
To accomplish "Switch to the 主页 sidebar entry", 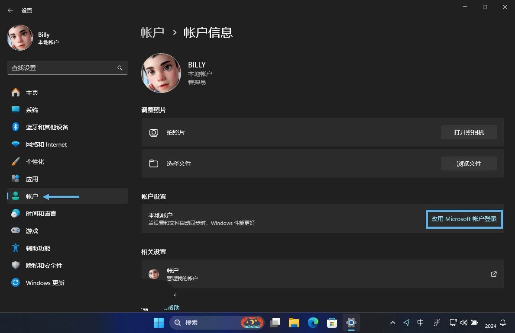I will coord(16,92).
